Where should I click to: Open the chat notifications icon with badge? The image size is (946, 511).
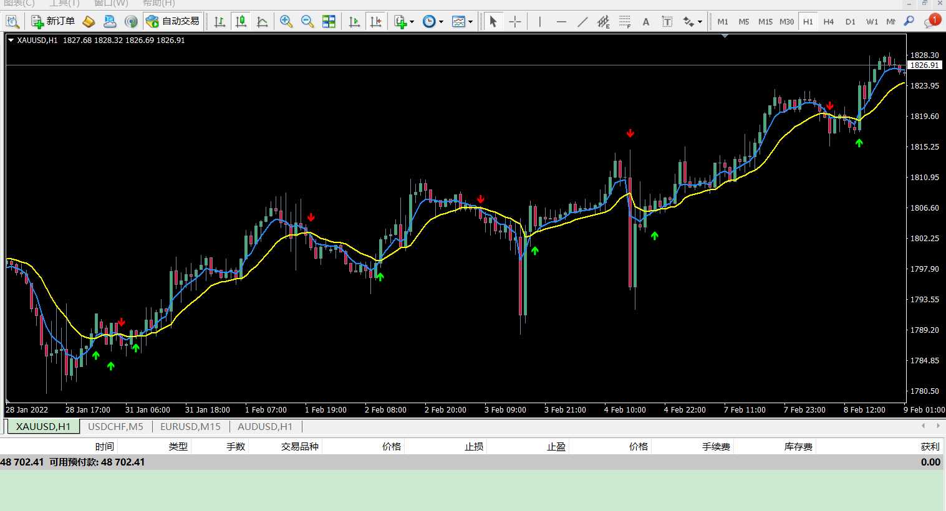click(x=932, y=21)
